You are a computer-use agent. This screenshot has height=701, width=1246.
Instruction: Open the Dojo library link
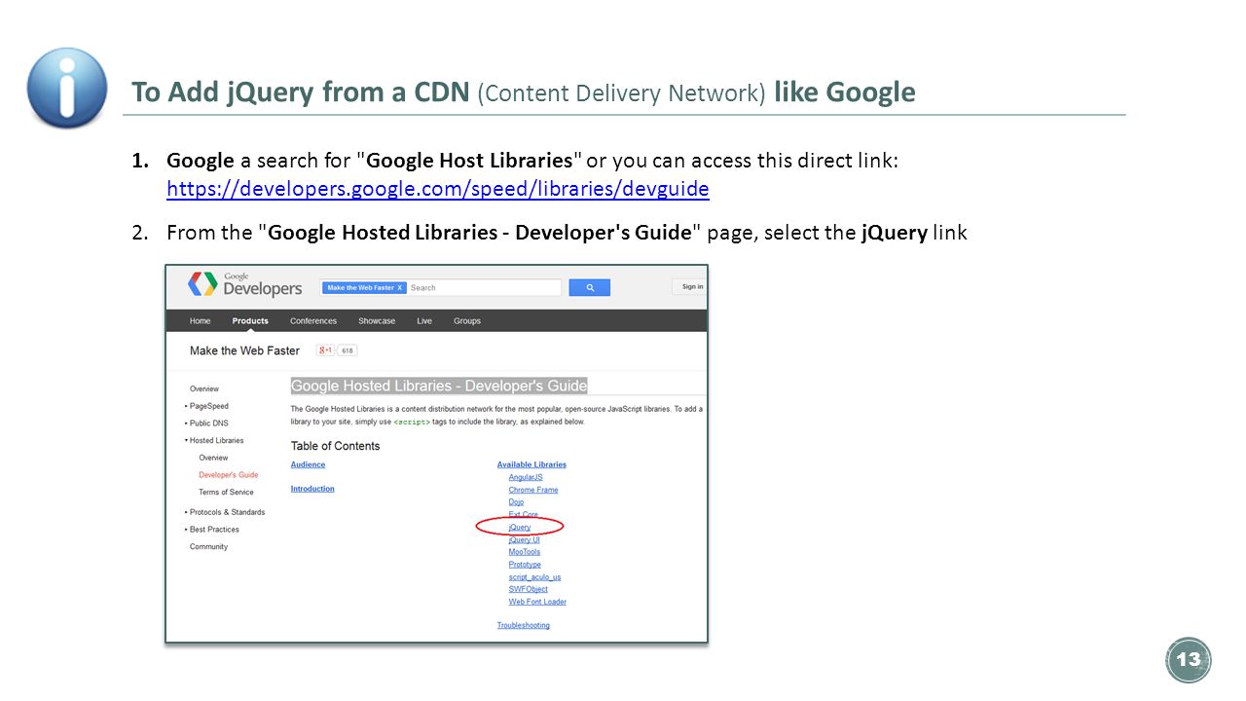point(516,502)
